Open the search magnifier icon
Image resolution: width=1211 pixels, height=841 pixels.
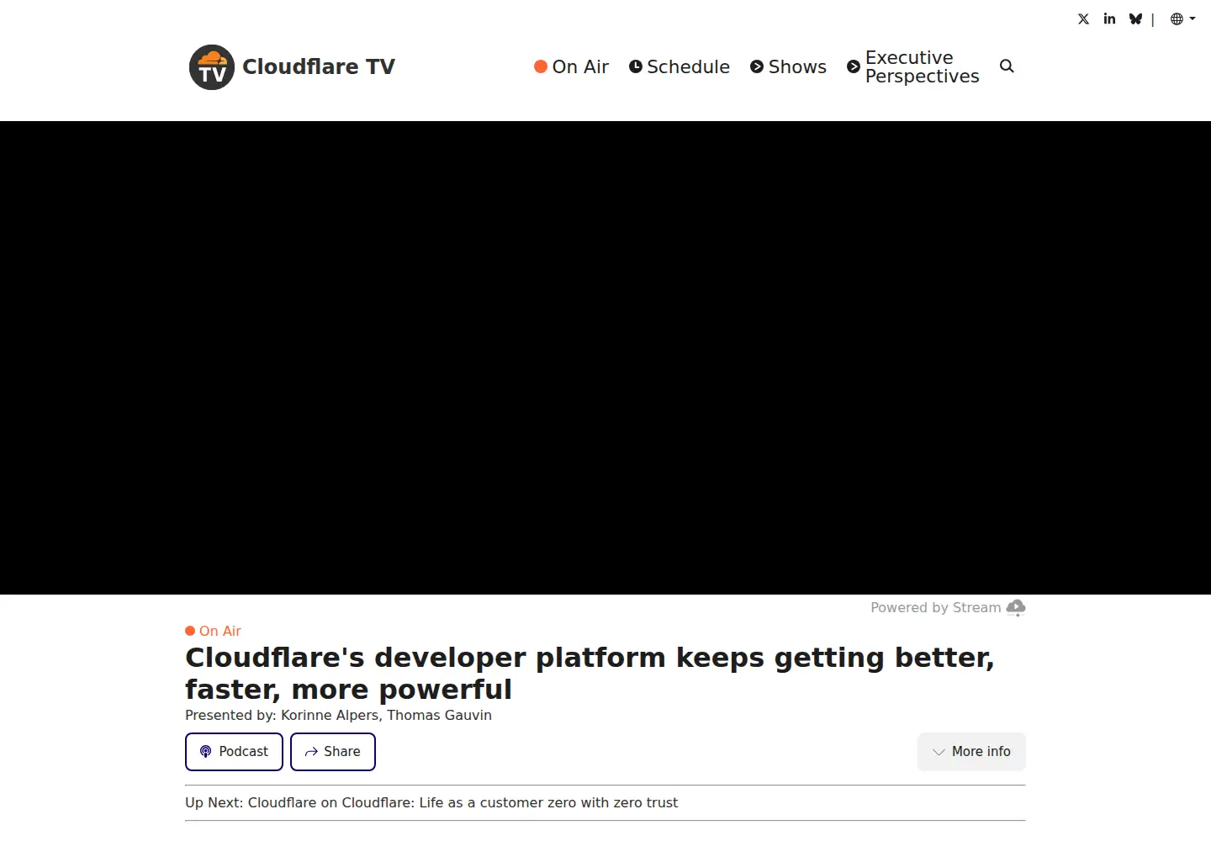pyautogui.click(x=1007, y=66)
